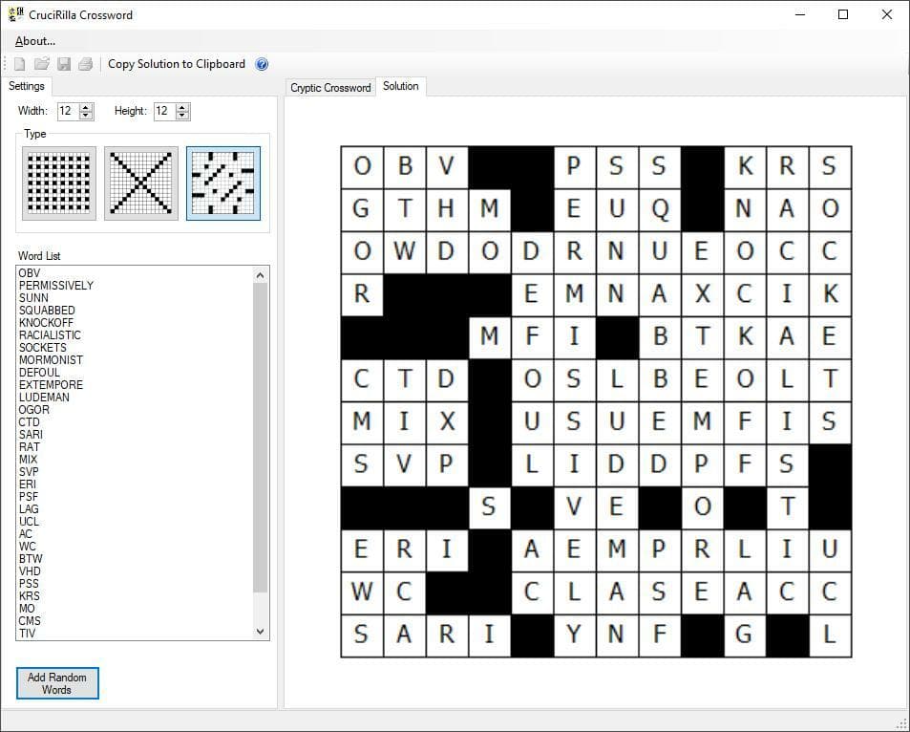Select the X-pattern grid type
Screen dimensions: 910x732
pos(141,183)
